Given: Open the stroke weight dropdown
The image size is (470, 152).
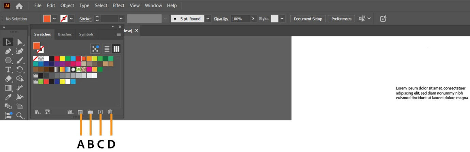Looking at the screenshot, I should coord(121,19).
